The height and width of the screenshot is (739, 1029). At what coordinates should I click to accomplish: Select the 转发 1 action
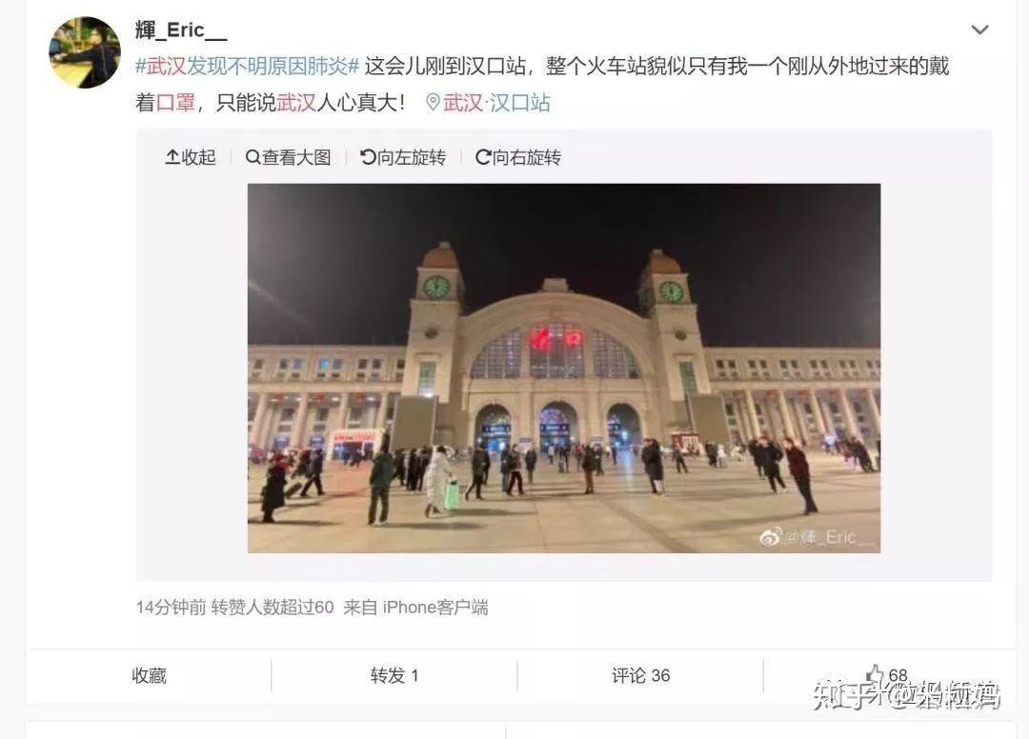click(x=394, y=675)
